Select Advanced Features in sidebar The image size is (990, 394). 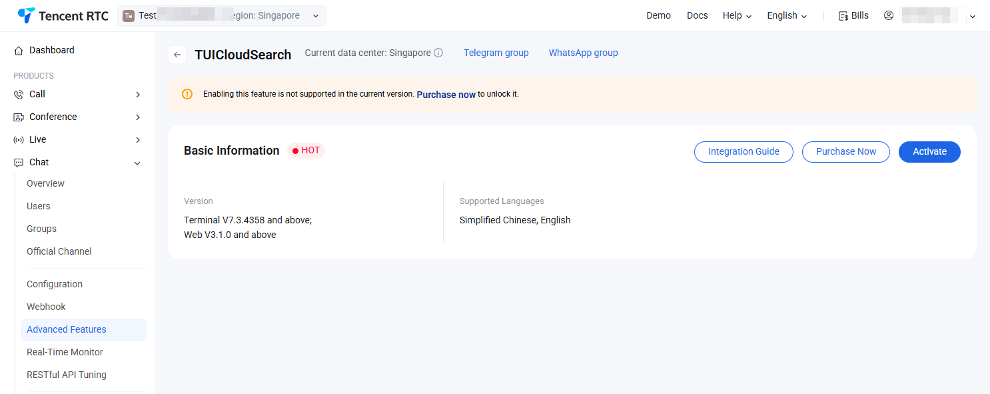[x=84, y=329]
